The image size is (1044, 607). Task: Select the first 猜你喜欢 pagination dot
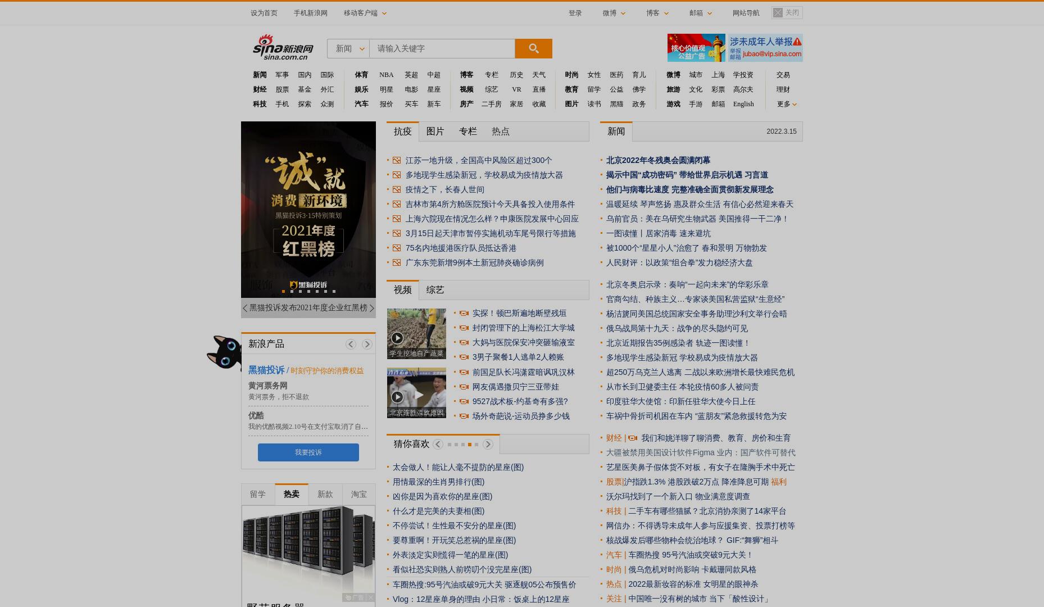[x=450, y=445]
